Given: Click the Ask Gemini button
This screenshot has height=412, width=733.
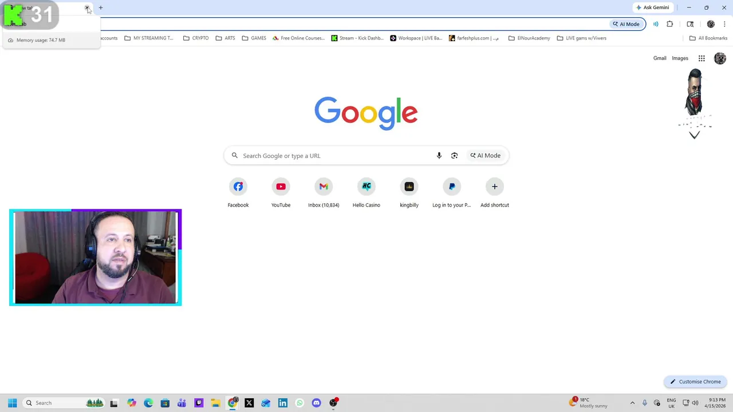Looking at the screenshot, I should pos(653,7).
